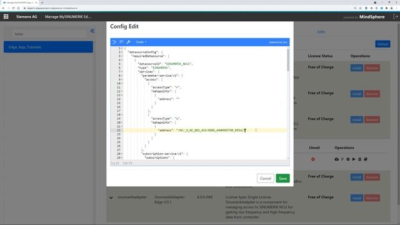
Task: Click "accessType": "w" on line 19
Action: 166,119
